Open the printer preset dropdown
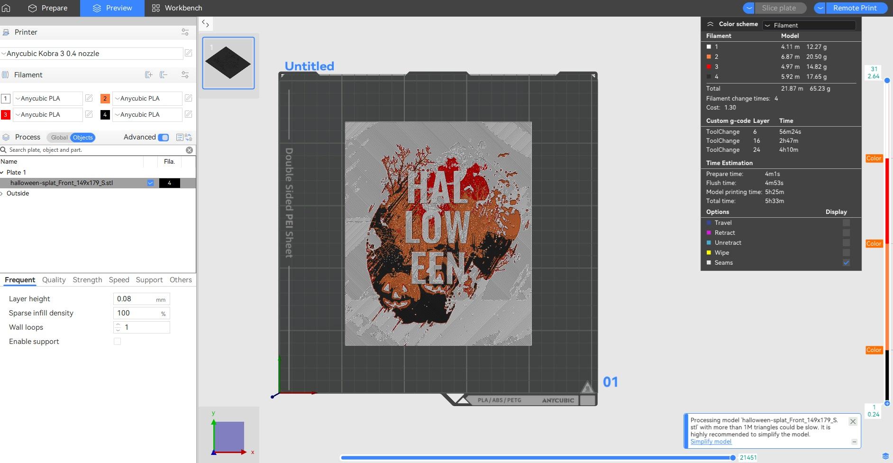The image size is (893, 463). pos(91,53)
